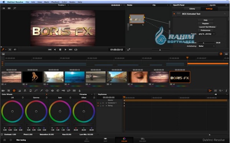Toggle the Color Wheels palette enable dot
This screenshot has width=230, height=143.
click(46, 95)
